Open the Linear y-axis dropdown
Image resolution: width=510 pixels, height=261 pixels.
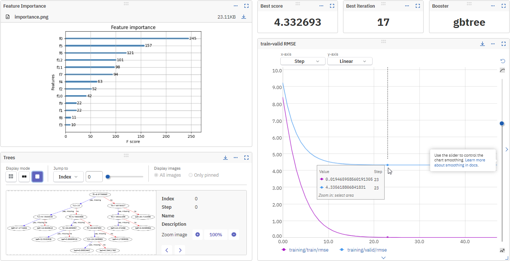[x=350, y=61]
